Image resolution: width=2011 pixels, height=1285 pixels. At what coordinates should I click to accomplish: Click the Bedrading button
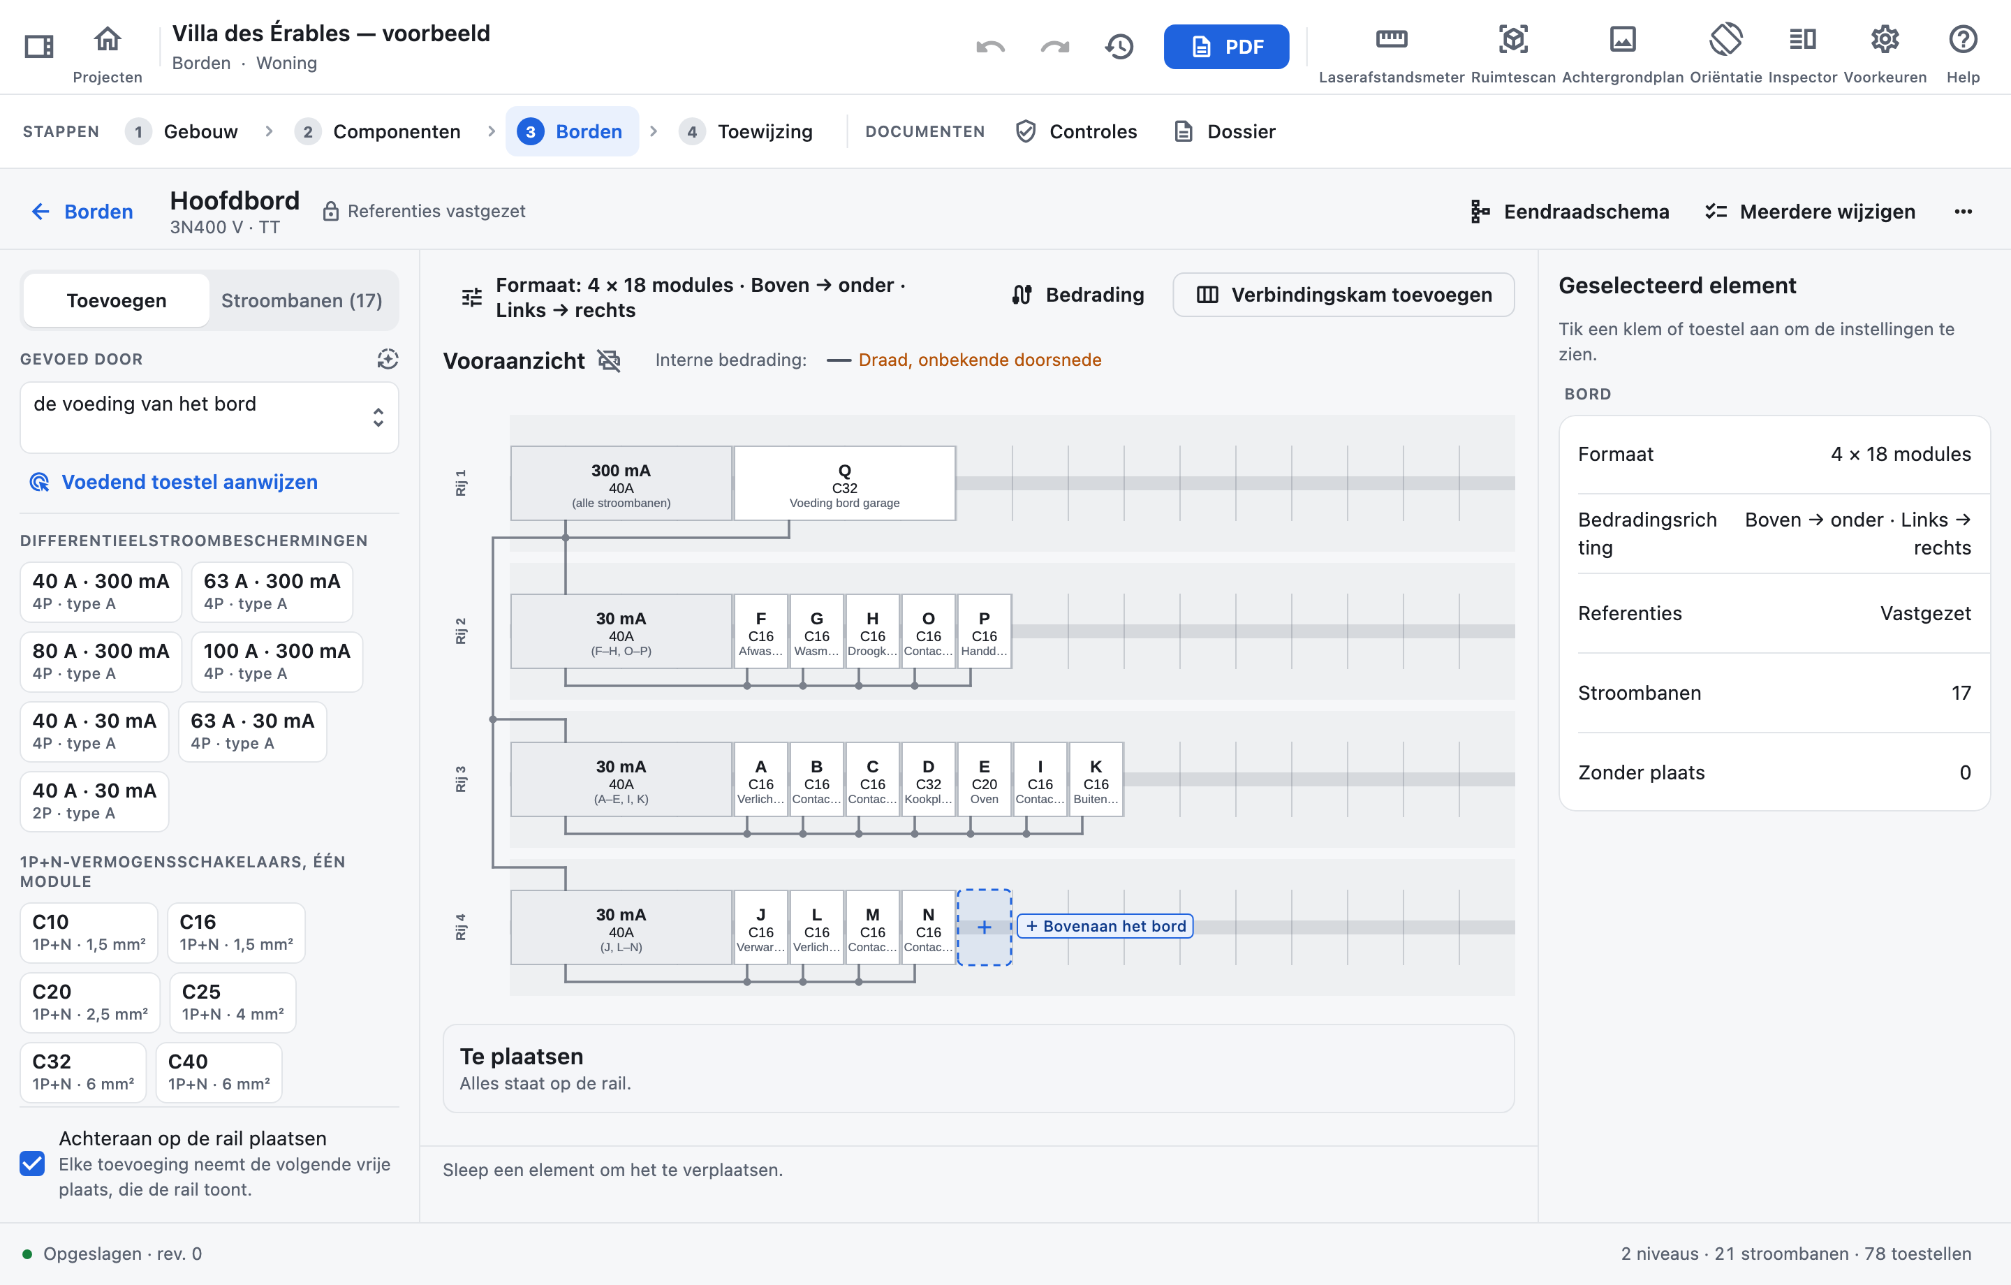pos(1077,295)
